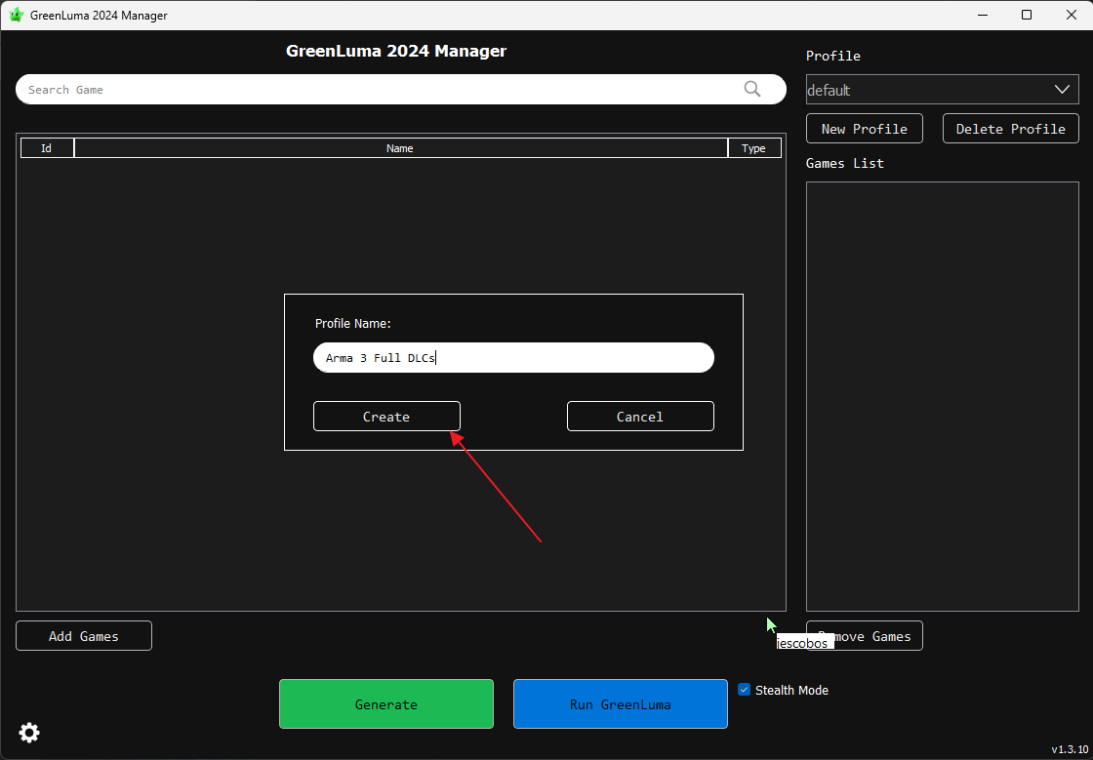Launch with the Run GreenLuma button
The height and width of the screenshot is (760, 1093).
pos(621,704)
